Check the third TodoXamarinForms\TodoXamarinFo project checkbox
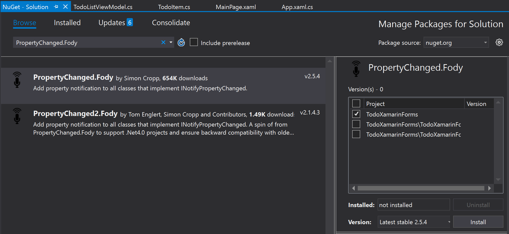509x234 pixels. tap(356, 134)
